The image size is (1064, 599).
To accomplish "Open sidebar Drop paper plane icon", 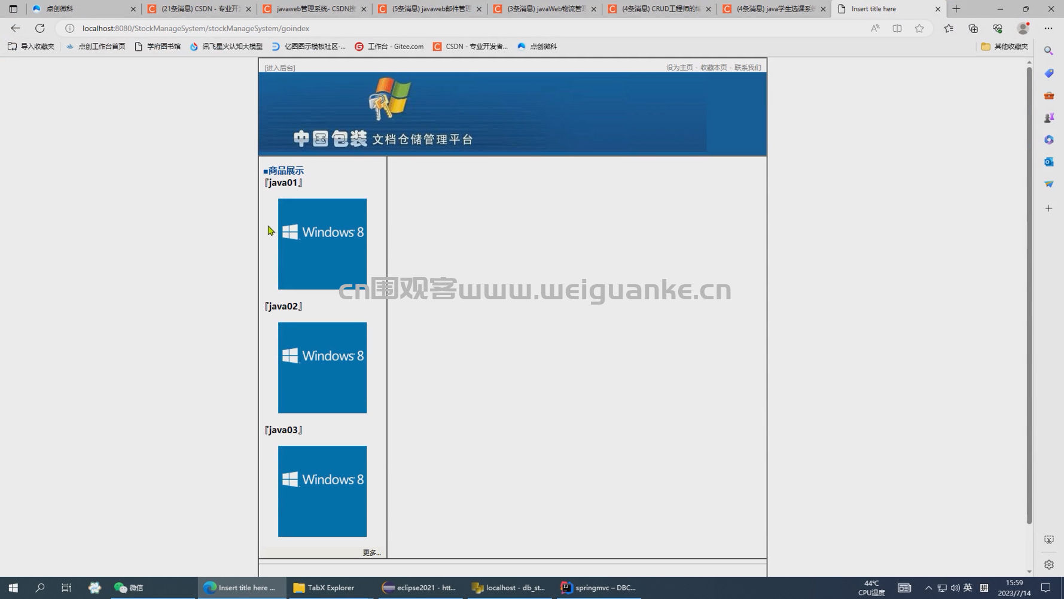I will click(1048, 184).
